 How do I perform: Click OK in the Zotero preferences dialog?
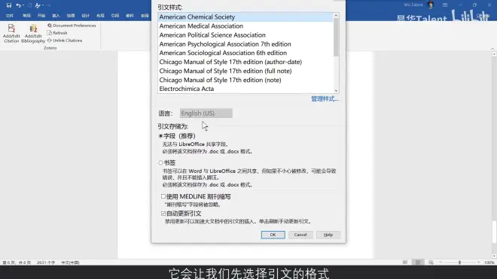pos(273,235)
